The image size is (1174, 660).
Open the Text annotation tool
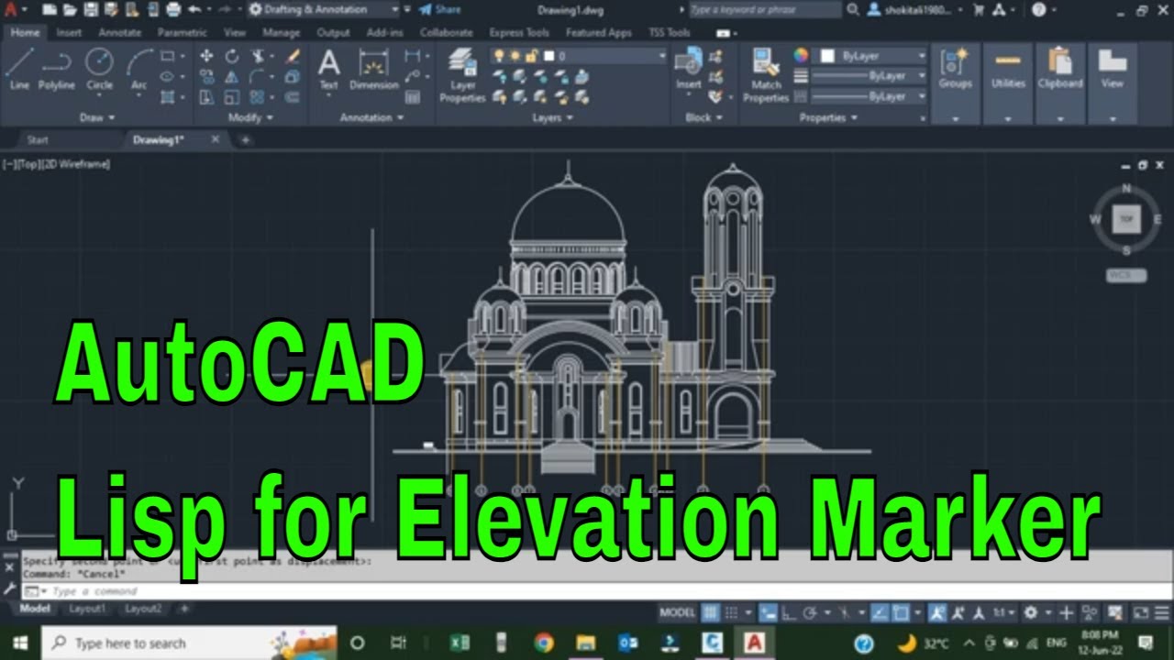click(x=328, y=69)
